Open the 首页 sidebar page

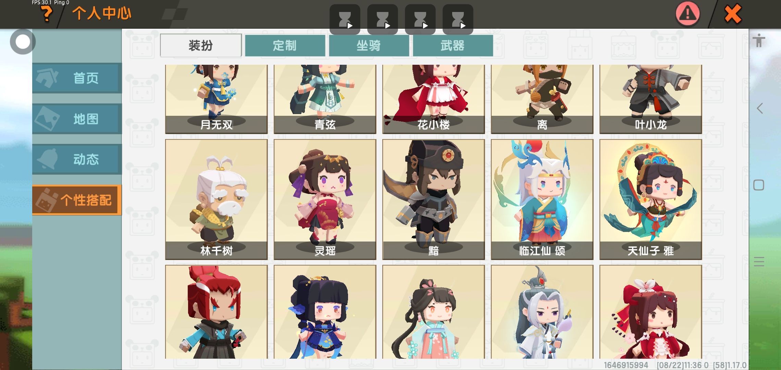tap(77, 78)
